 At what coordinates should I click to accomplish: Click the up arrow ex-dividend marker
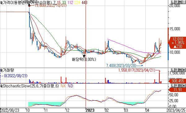click(x=84, y=56)
